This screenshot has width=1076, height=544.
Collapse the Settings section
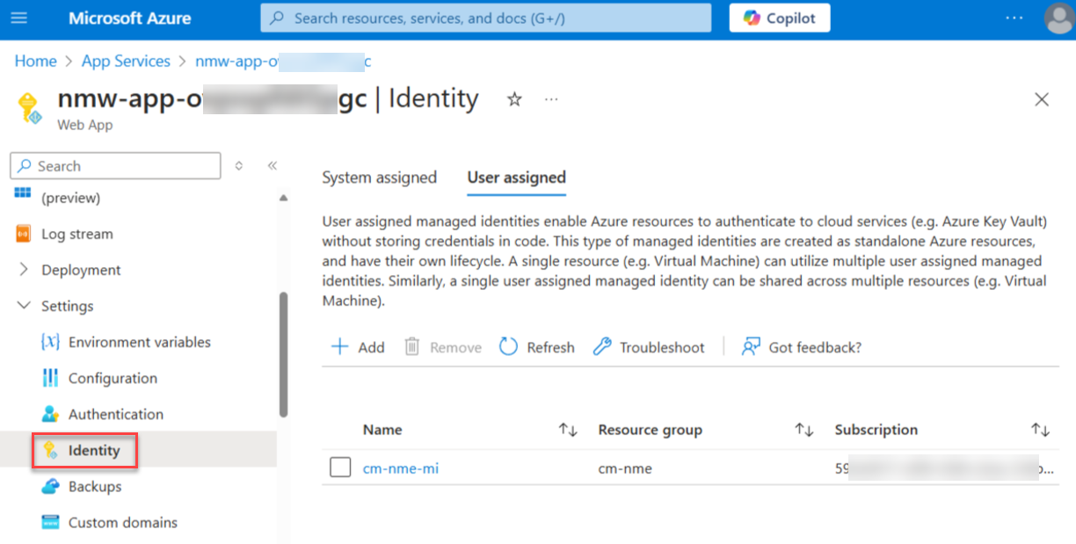click(x=67, y=306)
